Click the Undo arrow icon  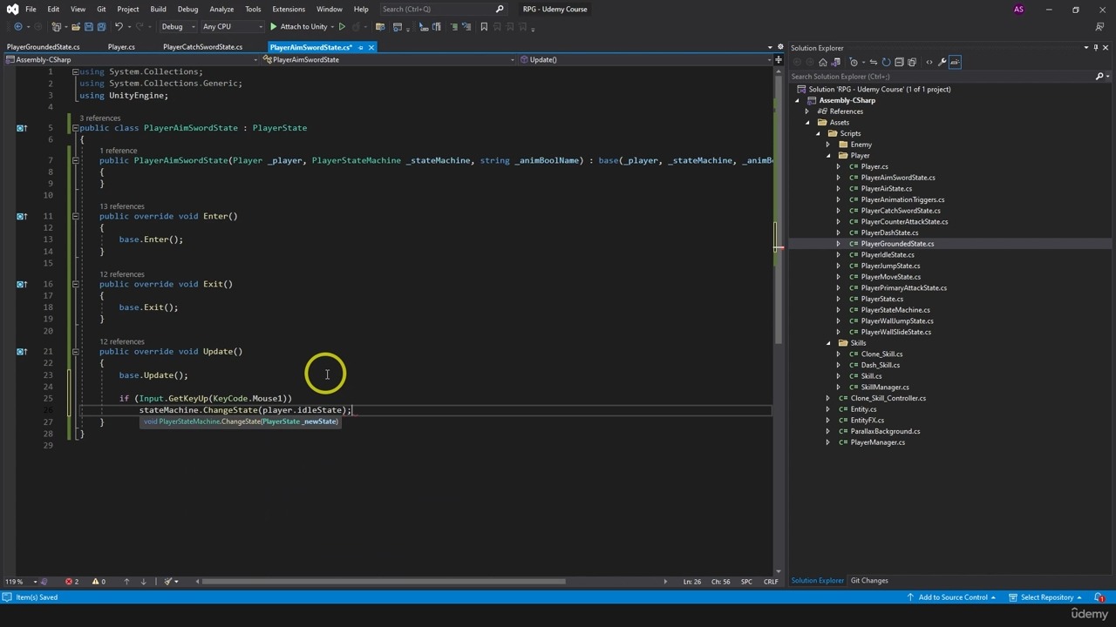(119, 26)
